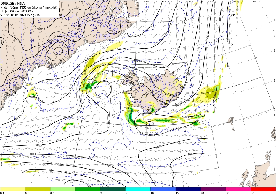Image resolution: width=276 pixels, height=195 pixels.
Task: Select the red 50 mm legend swatch
Action: point(263,189)
